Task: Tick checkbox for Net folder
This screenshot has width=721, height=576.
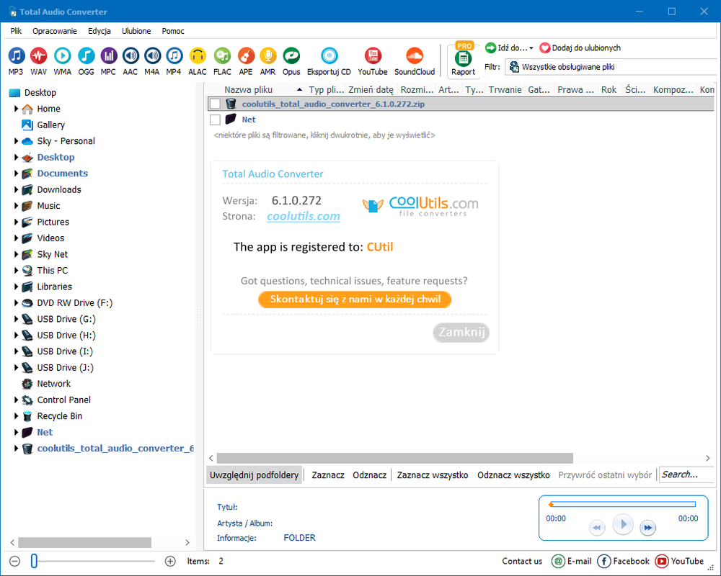Action: 215,120
